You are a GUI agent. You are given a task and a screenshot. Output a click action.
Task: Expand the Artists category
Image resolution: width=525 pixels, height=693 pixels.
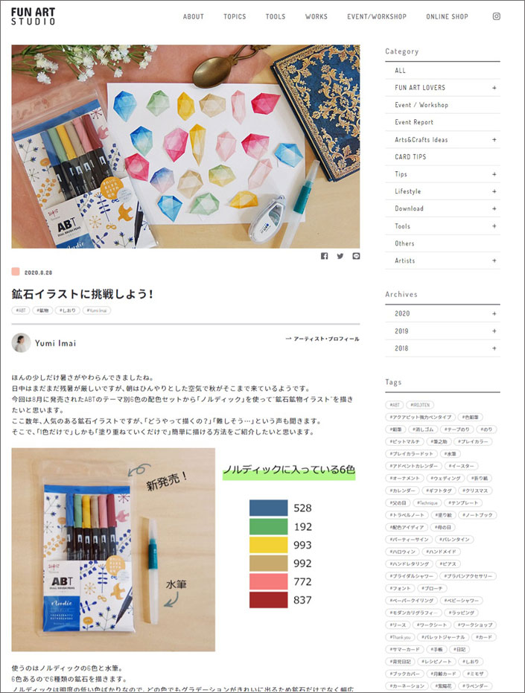tap(494, 261)
